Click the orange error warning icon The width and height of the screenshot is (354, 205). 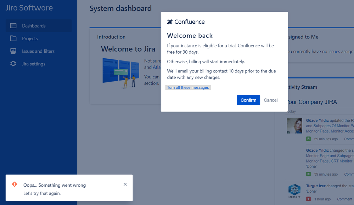(x=15, y=184)
